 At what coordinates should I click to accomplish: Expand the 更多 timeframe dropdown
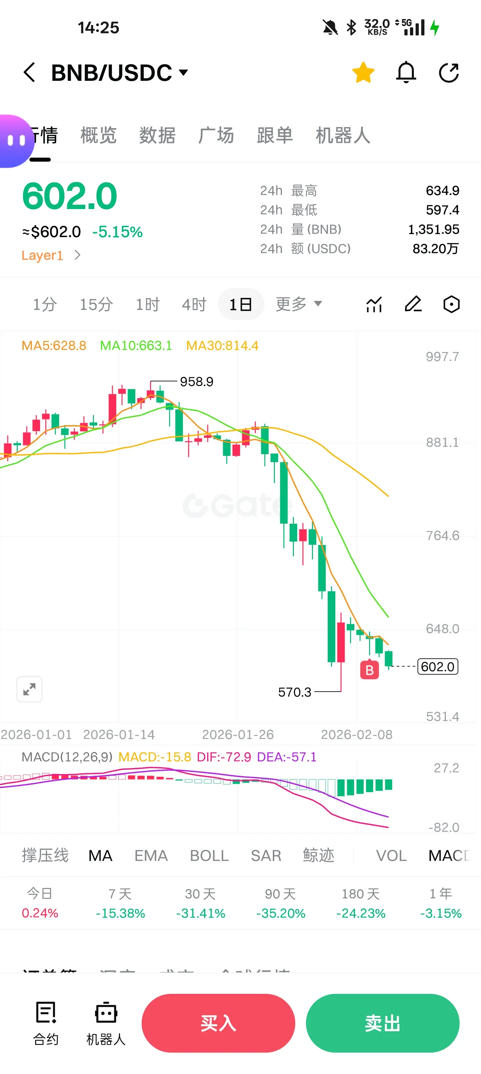[299, 304]
